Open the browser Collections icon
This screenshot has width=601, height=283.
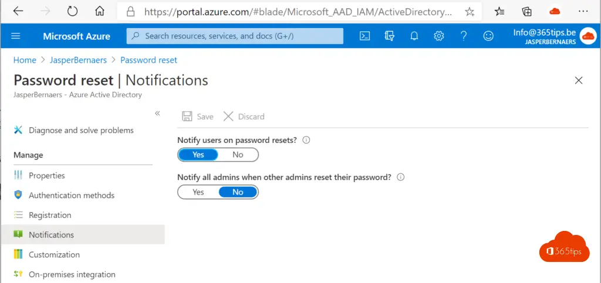click(x=527, y=12)
